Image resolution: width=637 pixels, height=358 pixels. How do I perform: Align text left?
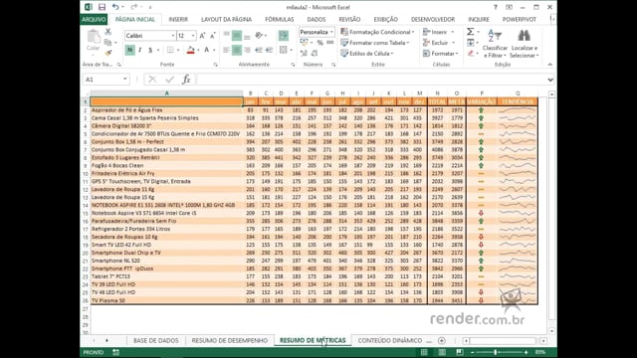tap(226, 50)
